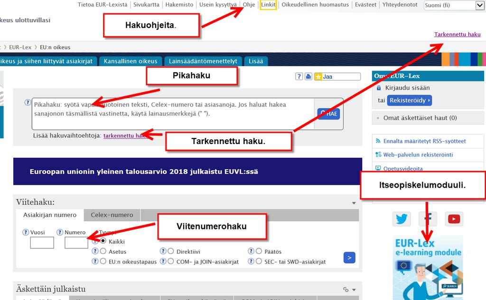Click the settings icon in Äskettäin julkaistu header

346,290
